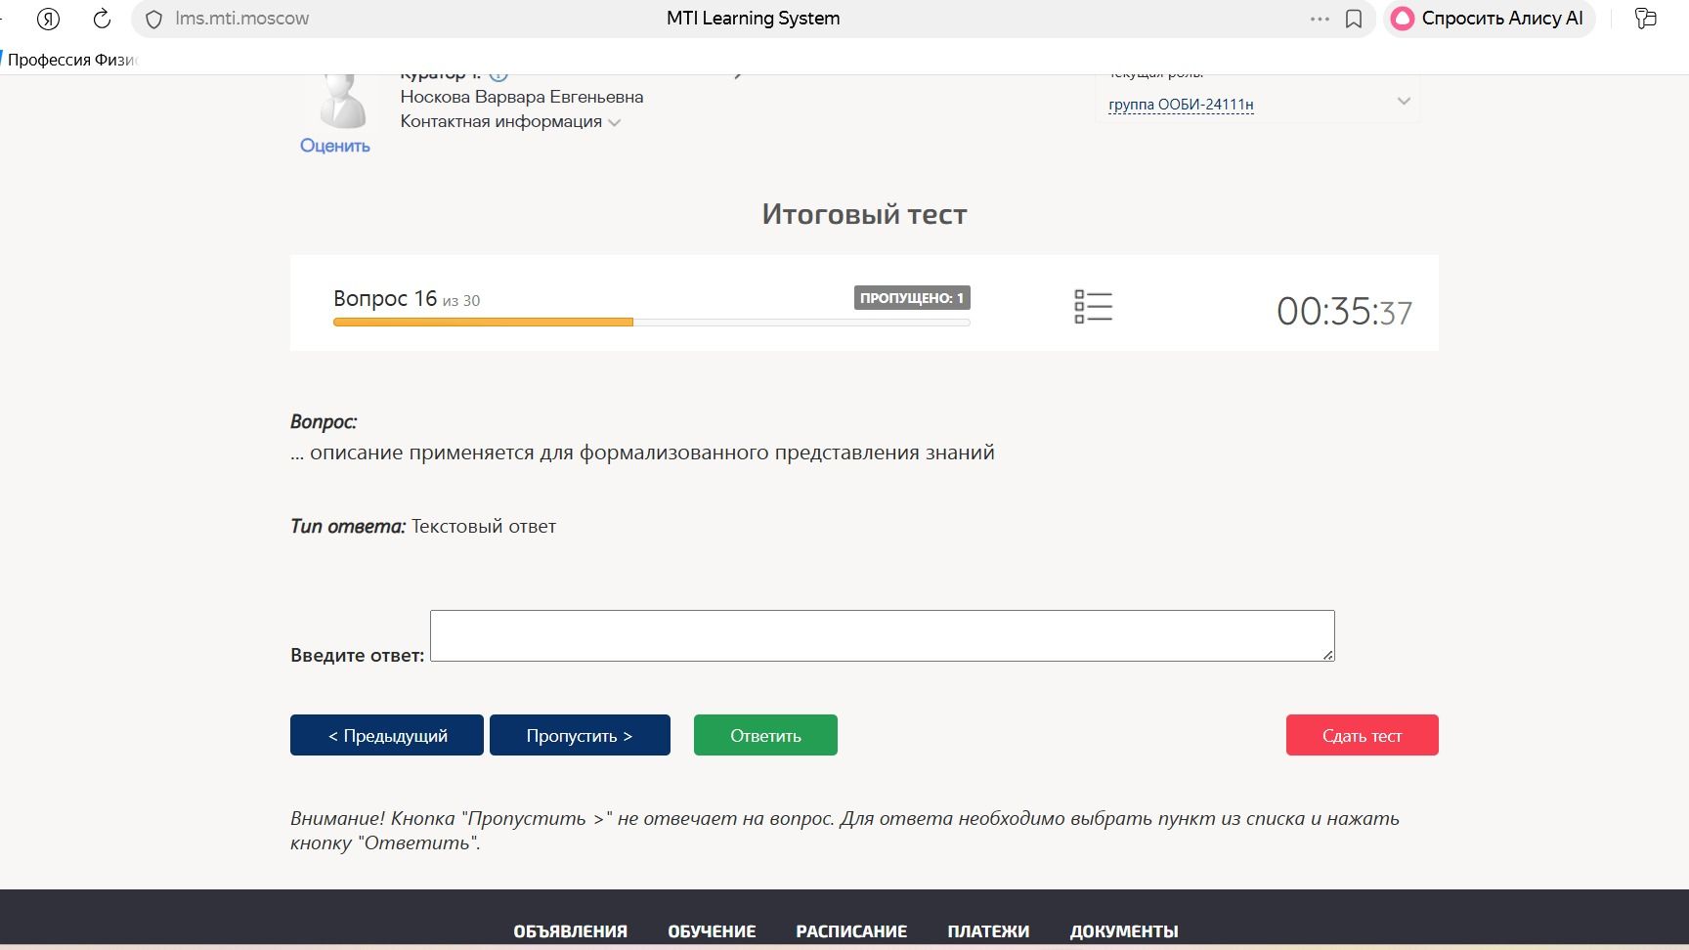Finish the exam via Сдать тест button
The height and width of the screenshot is (950, 1689).
[1362, 735]
